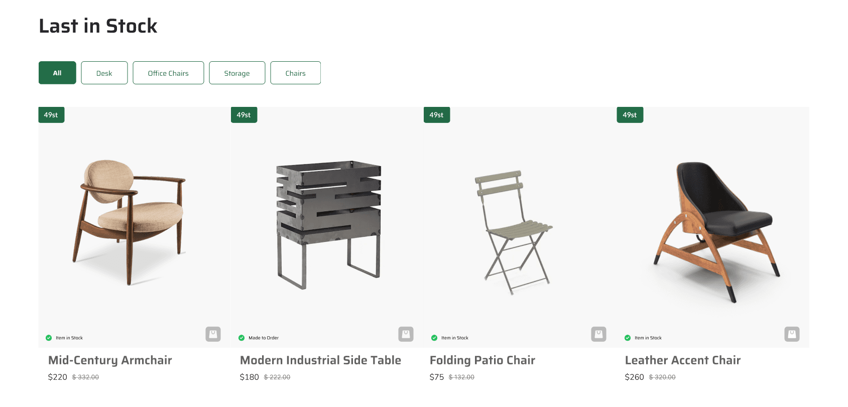Click the 49st badge on the Mid-Century Armchair card
This screenshot has width=848, height=407.
click(x=51, y=114)
